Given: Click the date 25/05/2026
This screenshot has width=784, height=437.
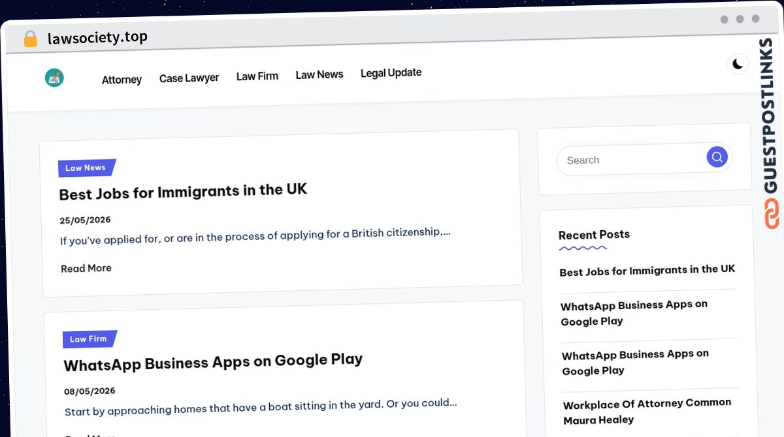Looking at the screenshot, I should [85, 220].
